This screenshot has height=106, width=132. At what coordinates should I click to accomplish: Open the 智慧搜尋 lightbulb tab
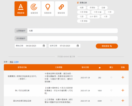(48, 9)
